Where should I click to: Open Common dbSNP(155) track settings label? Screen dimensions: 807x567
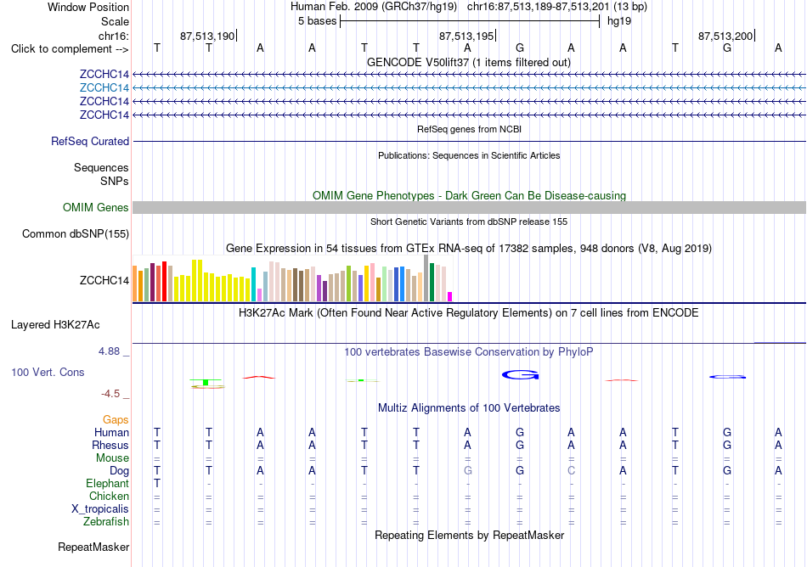76,234
